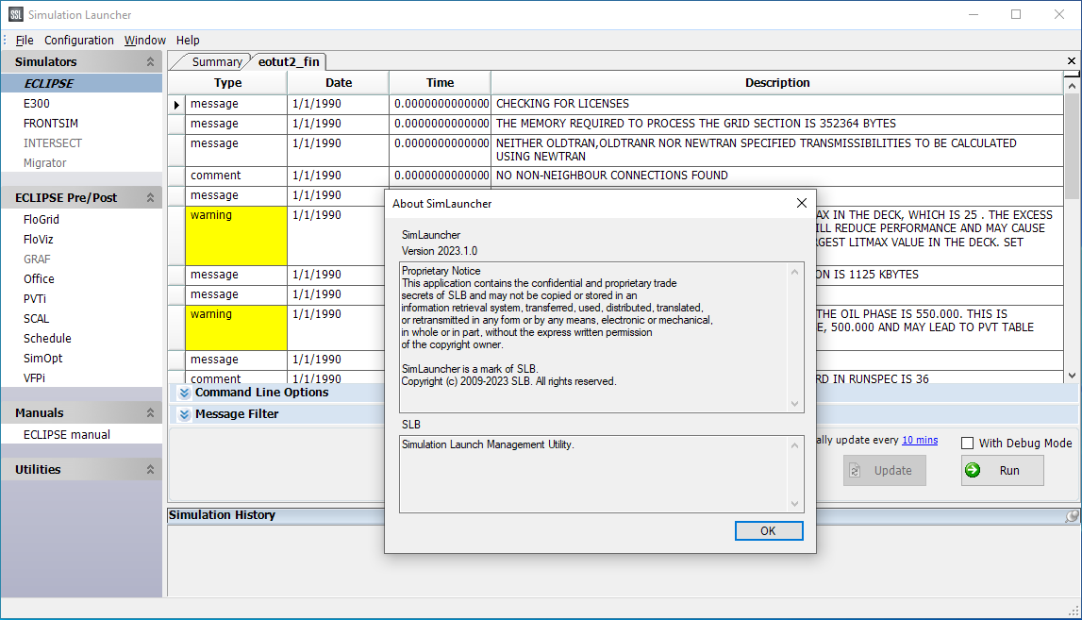Close the eotut2_fin tab panel
The width and height of the screenshot is (1082, 620).
click(x=1071, y=61)
